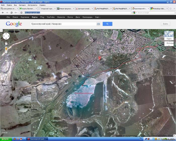This screenshot has height=141, width=176.
Task: Open the YouTube link in Google bar
Action: 51,17
